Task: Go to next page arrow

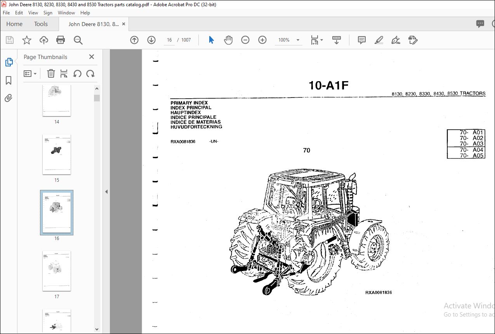Action: tap(151, 40)
